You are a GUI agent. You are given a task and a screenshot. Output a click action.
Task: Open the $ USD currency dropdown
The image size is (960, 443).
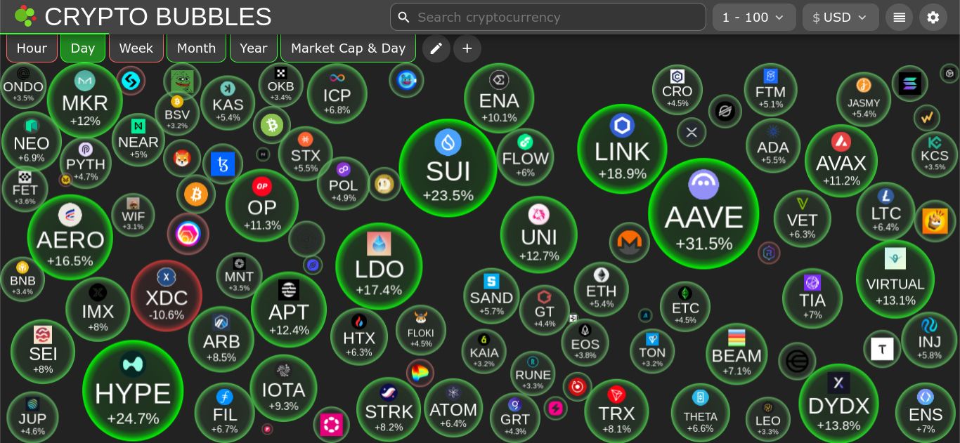coord(841,17)
